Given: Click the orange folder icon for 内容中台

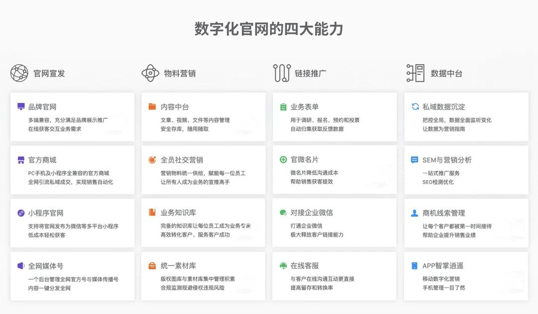Looking at the screenshot, I should (x=152, y=106).
